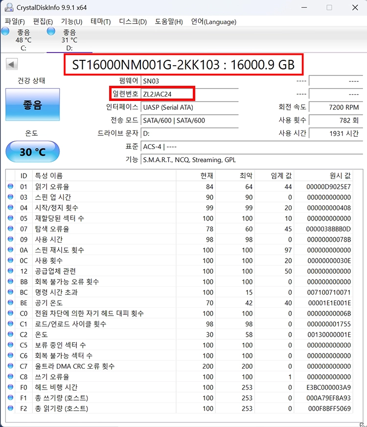Click status orb of row C8 쓰기 오류율
Screen dimensions: 367x427
click(10, 377)
